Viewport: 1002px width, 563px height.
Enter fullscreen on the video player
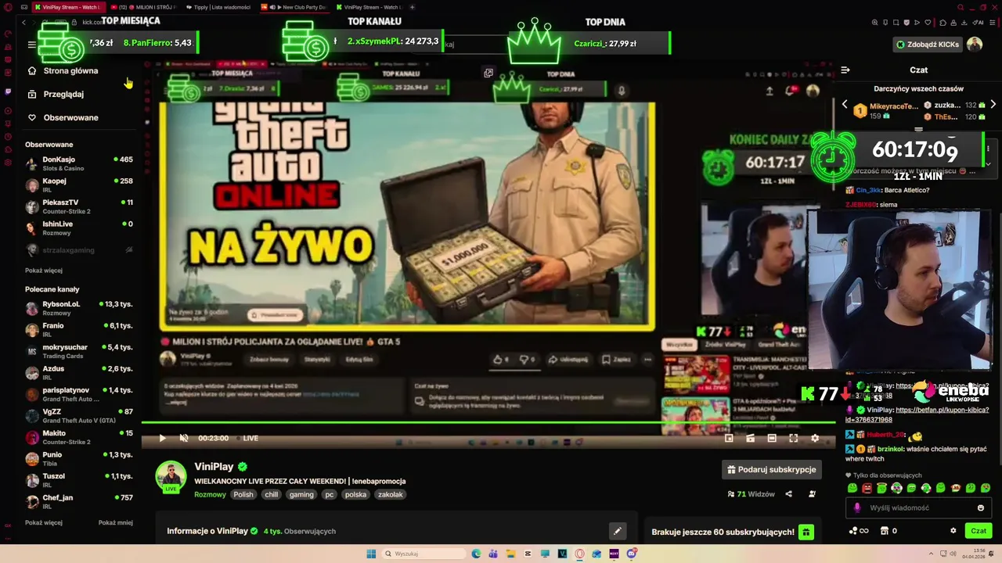tap(793, 439)
